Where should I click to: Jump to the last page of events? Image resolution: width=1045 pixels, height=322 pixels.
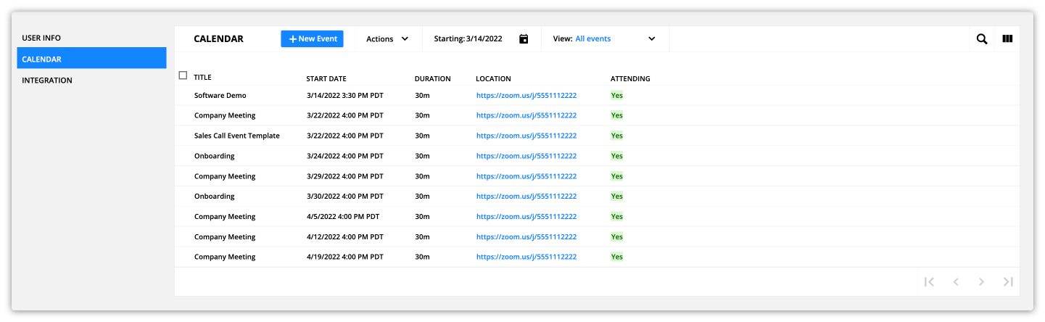click(1008, 282)
